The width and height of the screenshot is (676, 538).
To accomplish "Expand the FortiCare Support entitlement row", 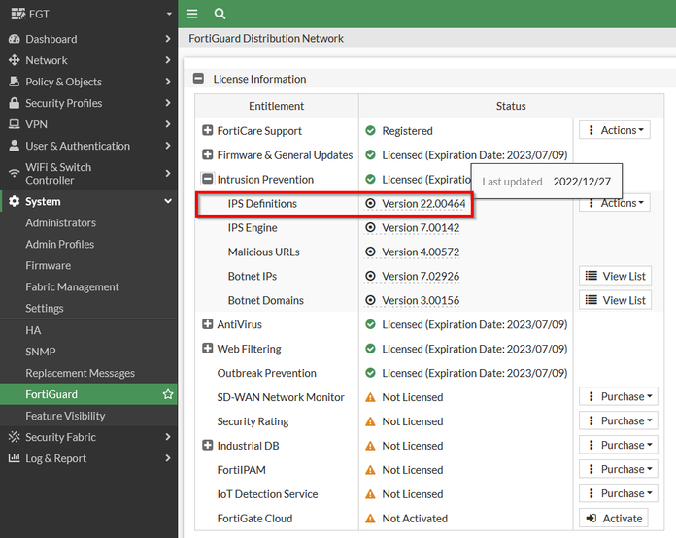I will coord(208,130).
